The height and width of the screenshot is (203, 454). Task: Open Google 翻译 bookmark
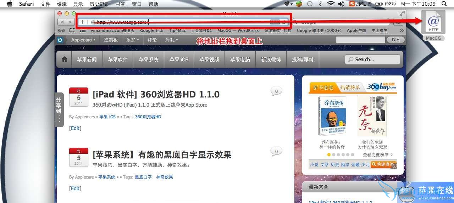(x=151, y=30)
